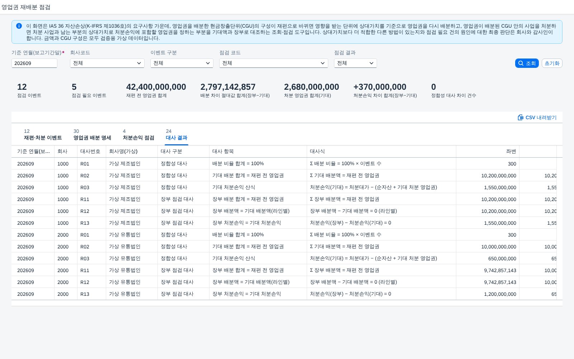Click the 초기화 reset button

click(552, 63)
